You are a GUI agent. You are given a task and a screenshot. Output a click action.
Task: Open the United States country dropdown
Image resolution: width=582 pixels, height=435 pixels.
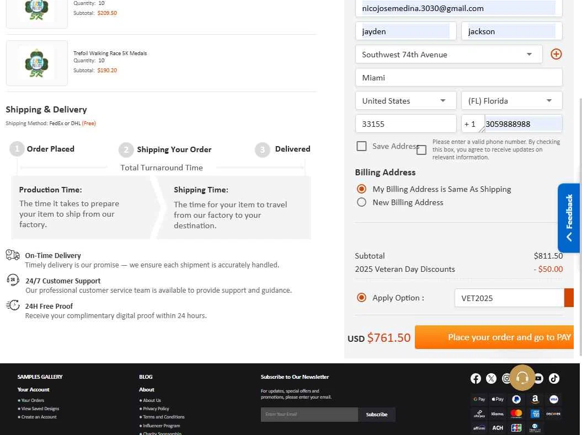click(405, 100)
